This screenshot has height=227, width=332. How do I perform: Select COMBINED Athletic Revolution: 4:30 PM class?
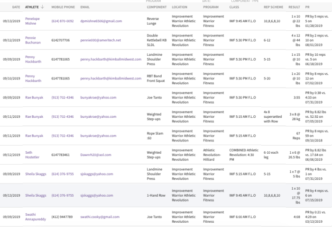point(244,155)
